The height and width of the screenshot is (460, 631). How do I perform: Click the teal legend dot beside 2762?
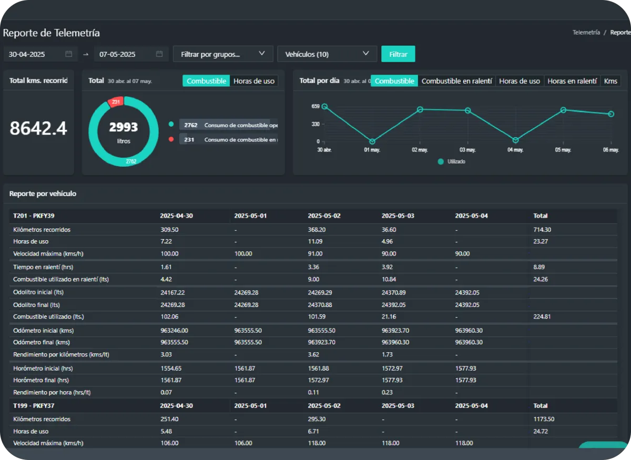tap(171, 125)
